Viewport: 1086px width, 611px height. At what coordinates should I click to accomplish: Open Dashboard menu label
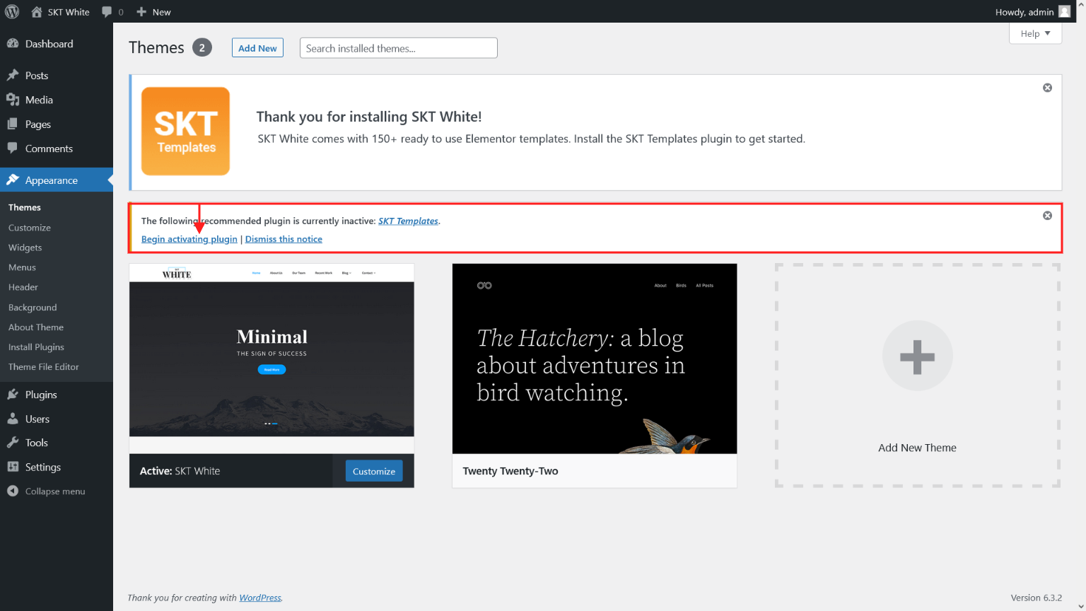pos(49,44)
